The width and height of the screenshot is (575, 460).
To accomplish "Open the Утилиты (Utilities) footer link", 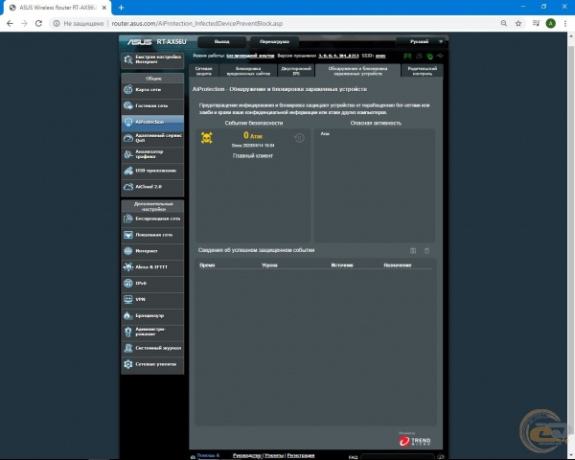I will (x=274, y=455).
